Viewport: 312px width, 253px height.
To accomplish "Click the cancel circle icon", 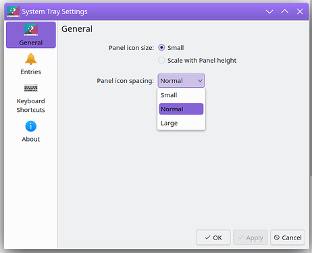I will click(277, 237).
